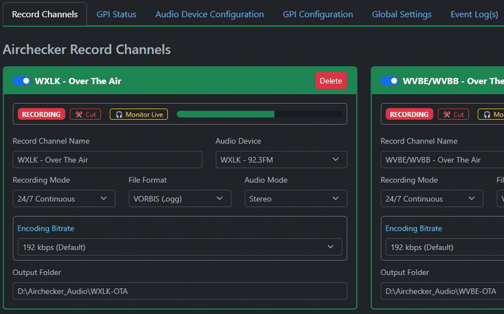
Task: Click the Audio Device label
Action: [238, 141]
